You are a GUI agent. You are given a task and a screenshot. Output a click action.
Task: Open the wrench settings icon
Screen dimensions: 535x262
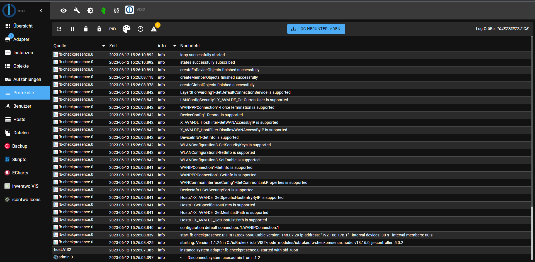77,11
